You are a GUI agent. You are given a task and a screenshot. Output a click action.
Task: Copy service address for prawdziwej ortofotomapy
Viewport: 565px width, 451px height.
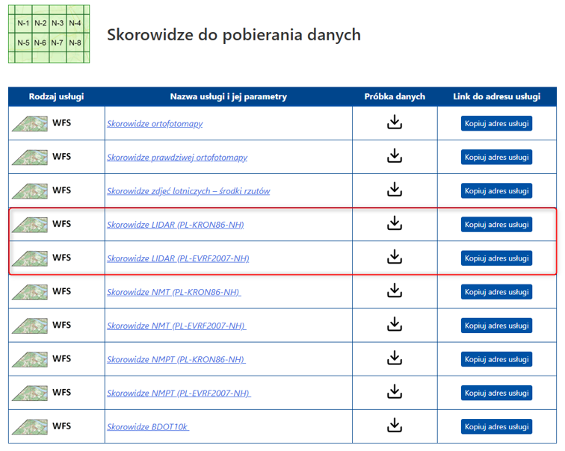coord(496,158)
